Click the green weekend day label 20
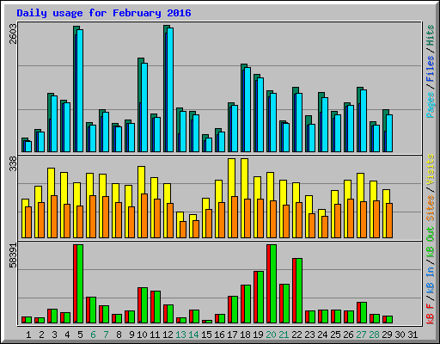 [x=271, y=335]
